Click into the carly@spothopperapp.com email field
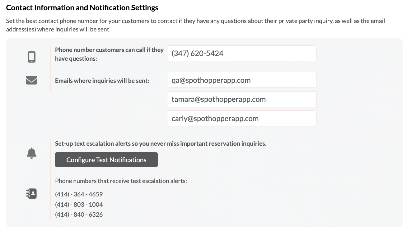 (242, 119)
